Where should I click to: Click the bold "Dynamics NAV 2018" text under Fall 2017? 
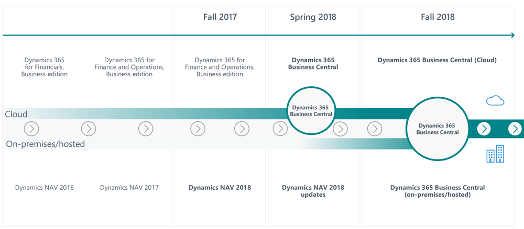point(220,188)
